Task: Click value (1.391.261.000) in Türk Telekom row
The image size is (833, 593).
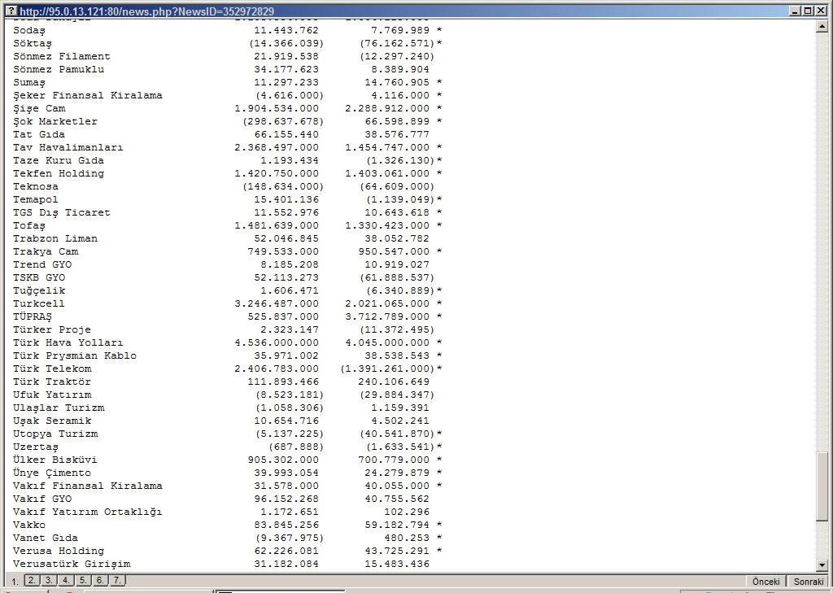Action: (387, 368)
